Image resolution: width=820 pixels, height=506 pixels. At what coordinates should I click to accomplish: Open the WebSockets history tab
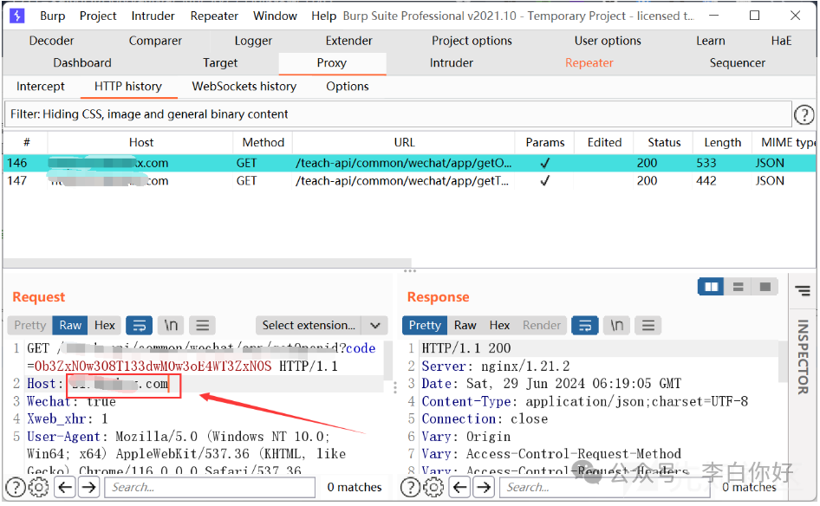pyautogui.click(x=244, y=87)
